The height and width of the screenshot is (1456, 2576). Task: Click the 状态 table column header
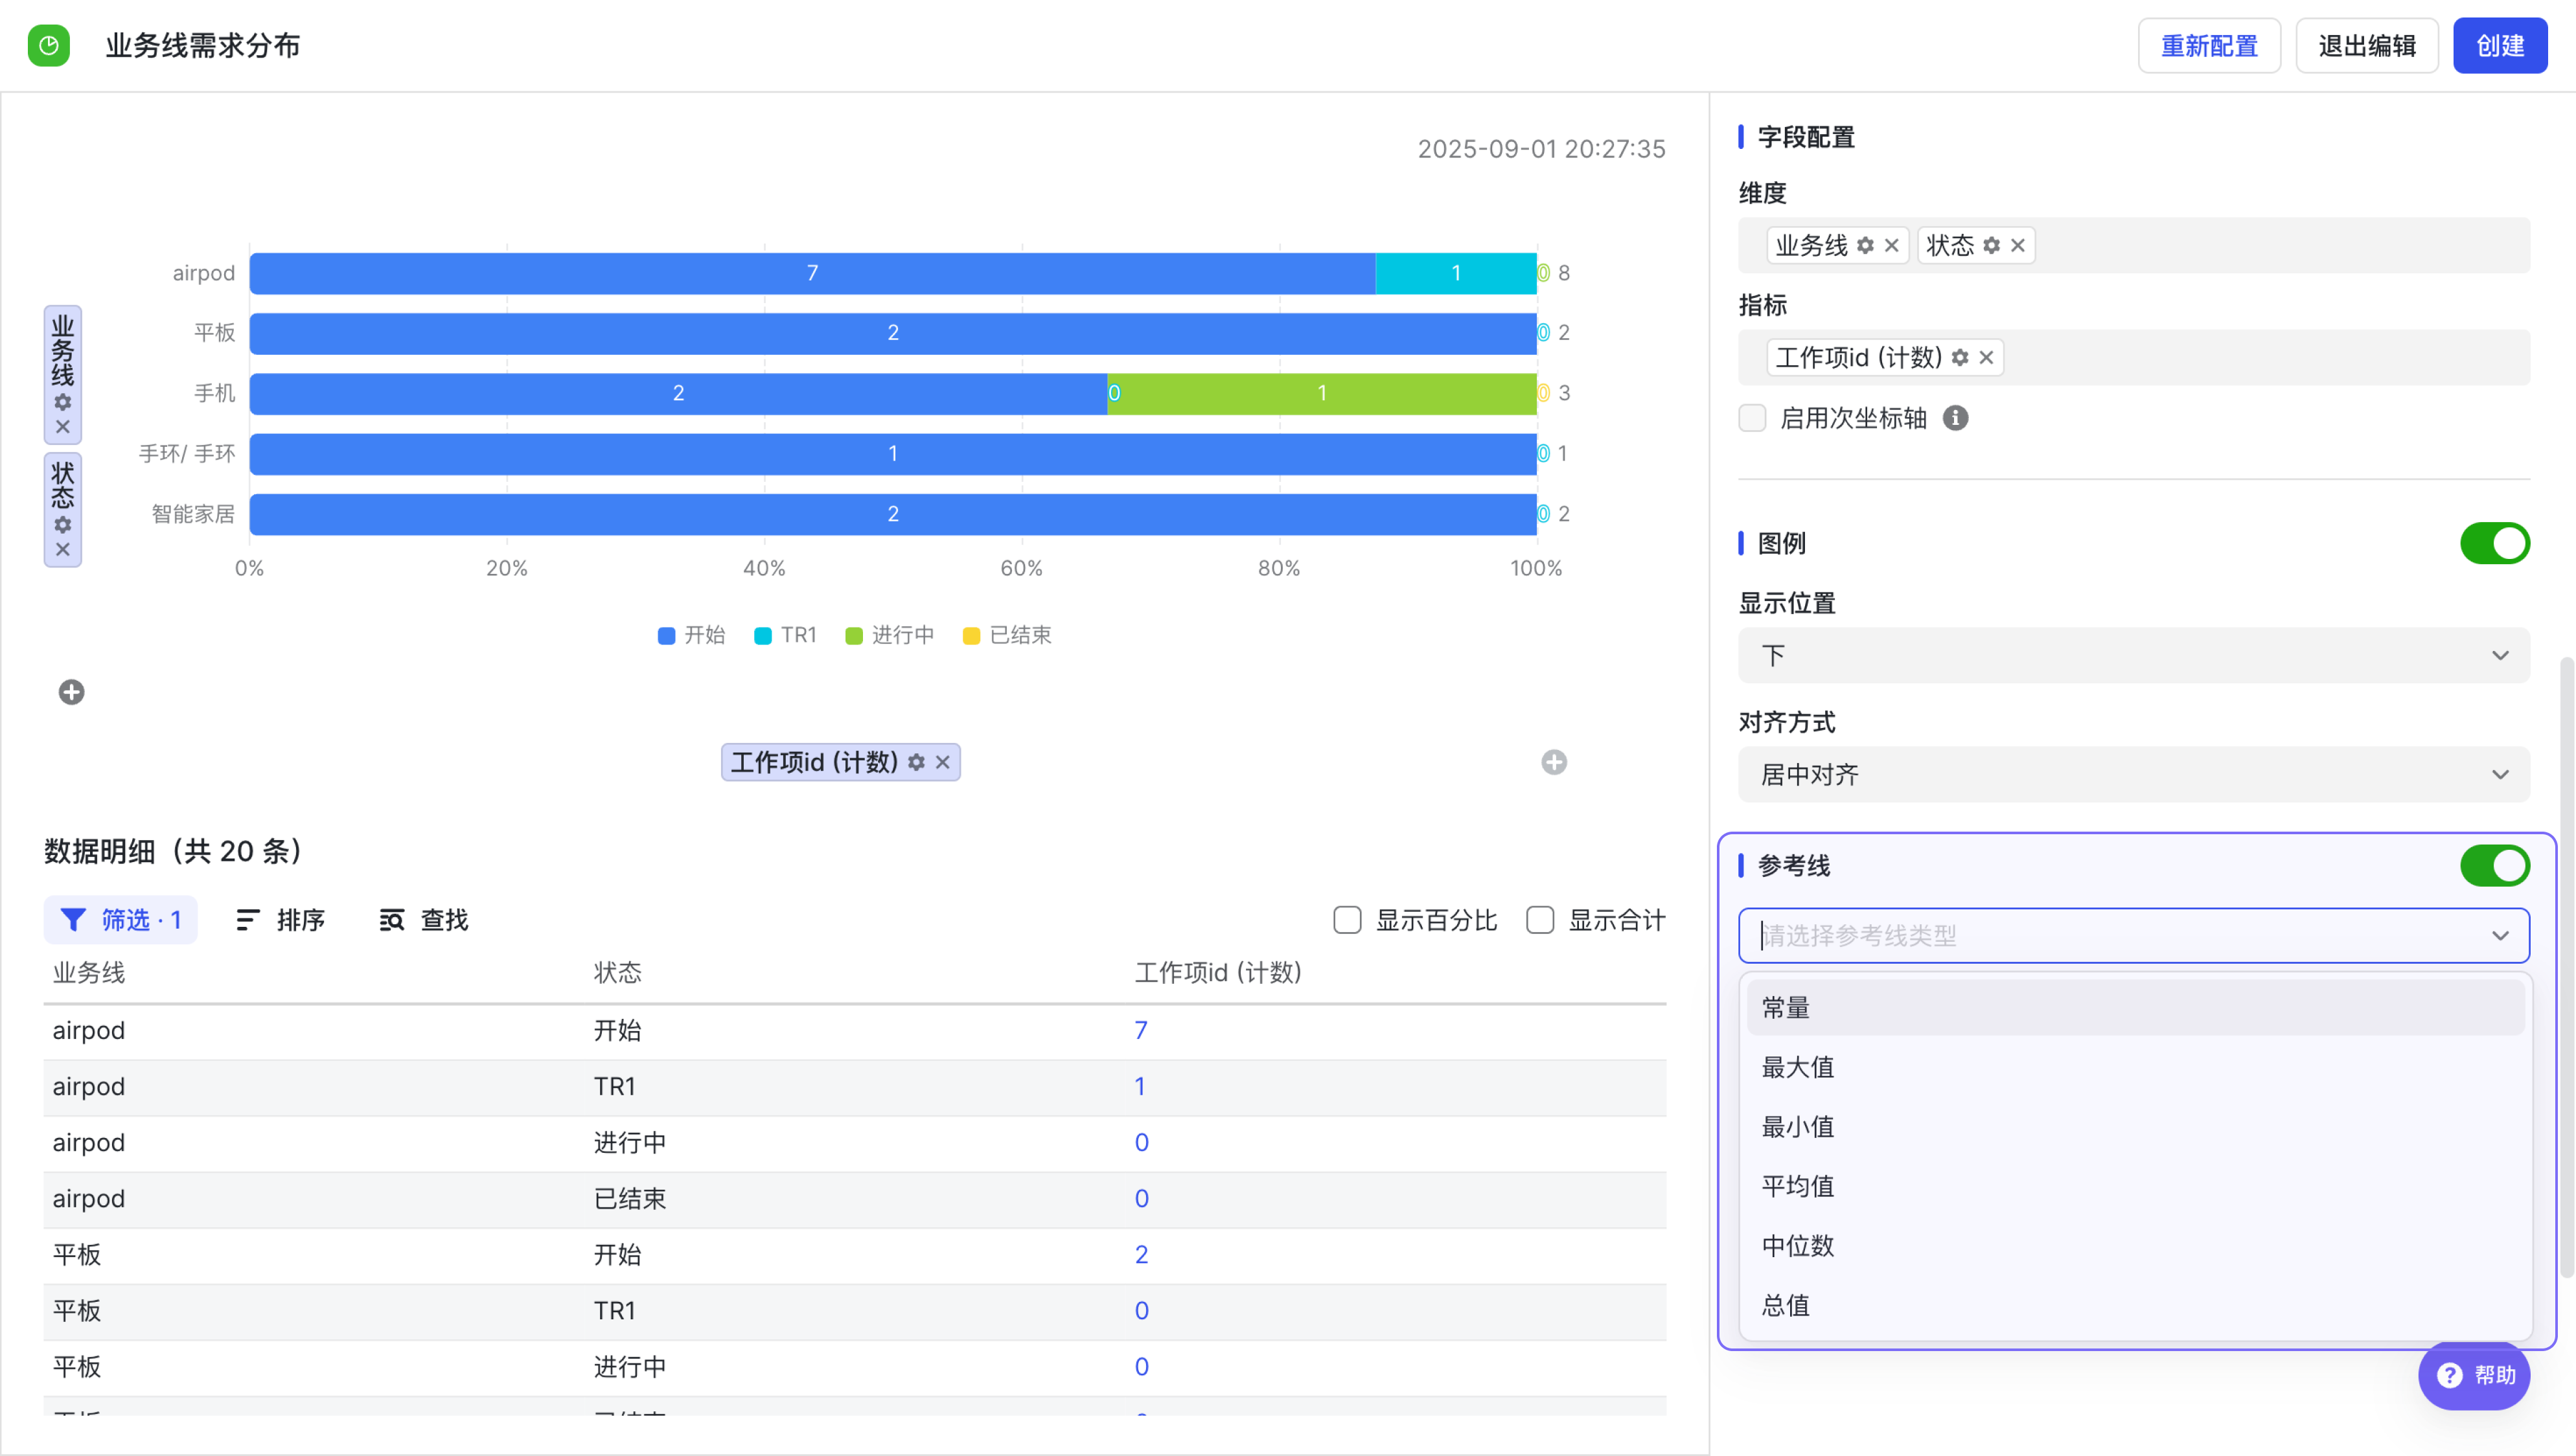(x=618, y=973)
